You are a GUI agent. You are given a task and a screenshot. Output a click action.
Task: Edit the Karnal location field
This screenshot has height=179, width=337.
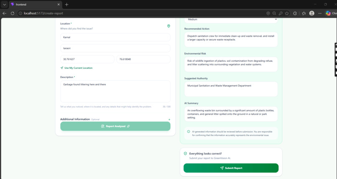click(x=115, y=37)
